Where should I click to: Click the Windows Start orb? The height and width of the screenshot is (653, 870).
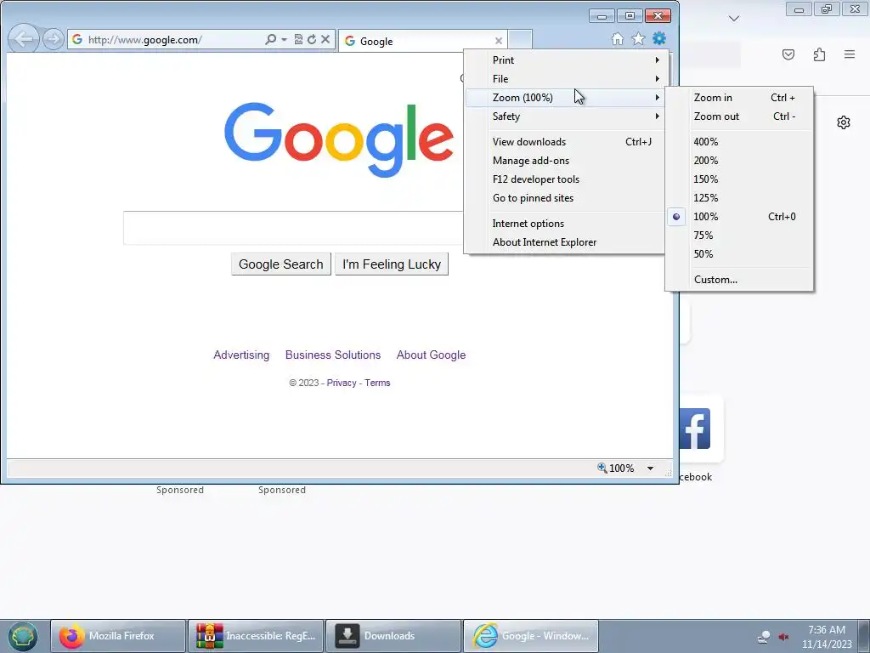(x=23, y=636)
